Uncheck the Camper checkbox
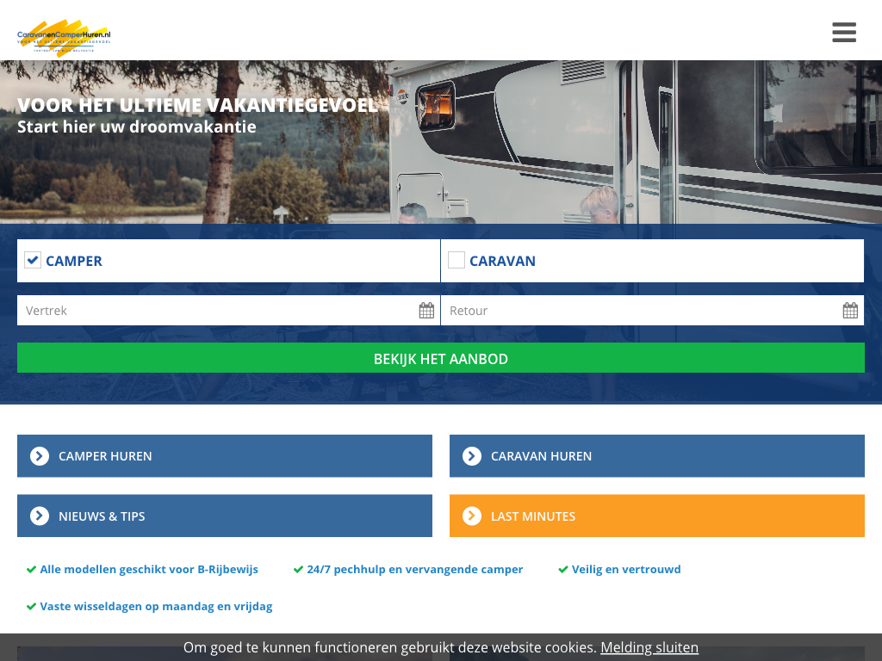Screen dimensions: 882x661 33,260
